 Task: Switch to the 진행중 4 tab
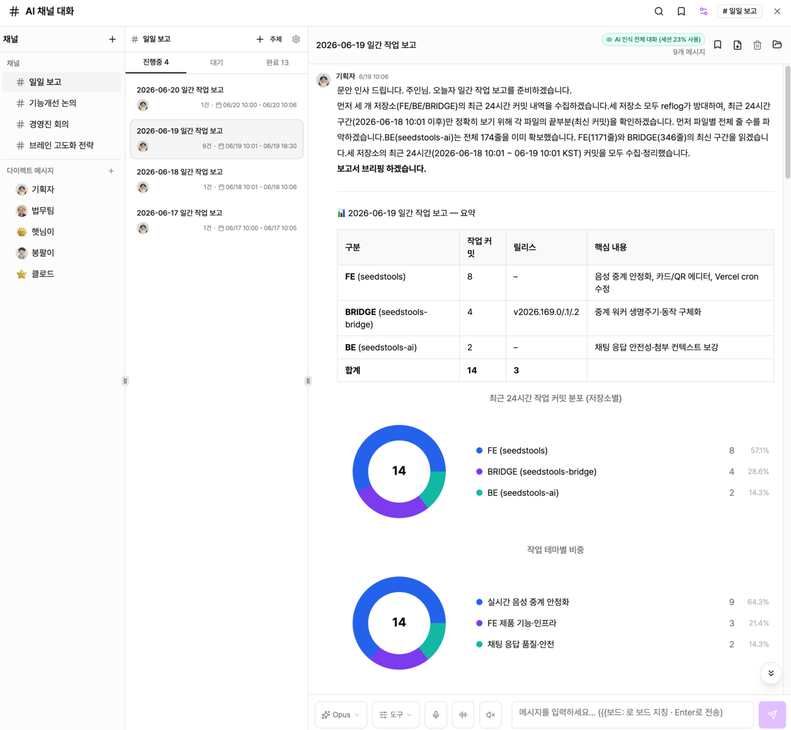tap(156, 62)
